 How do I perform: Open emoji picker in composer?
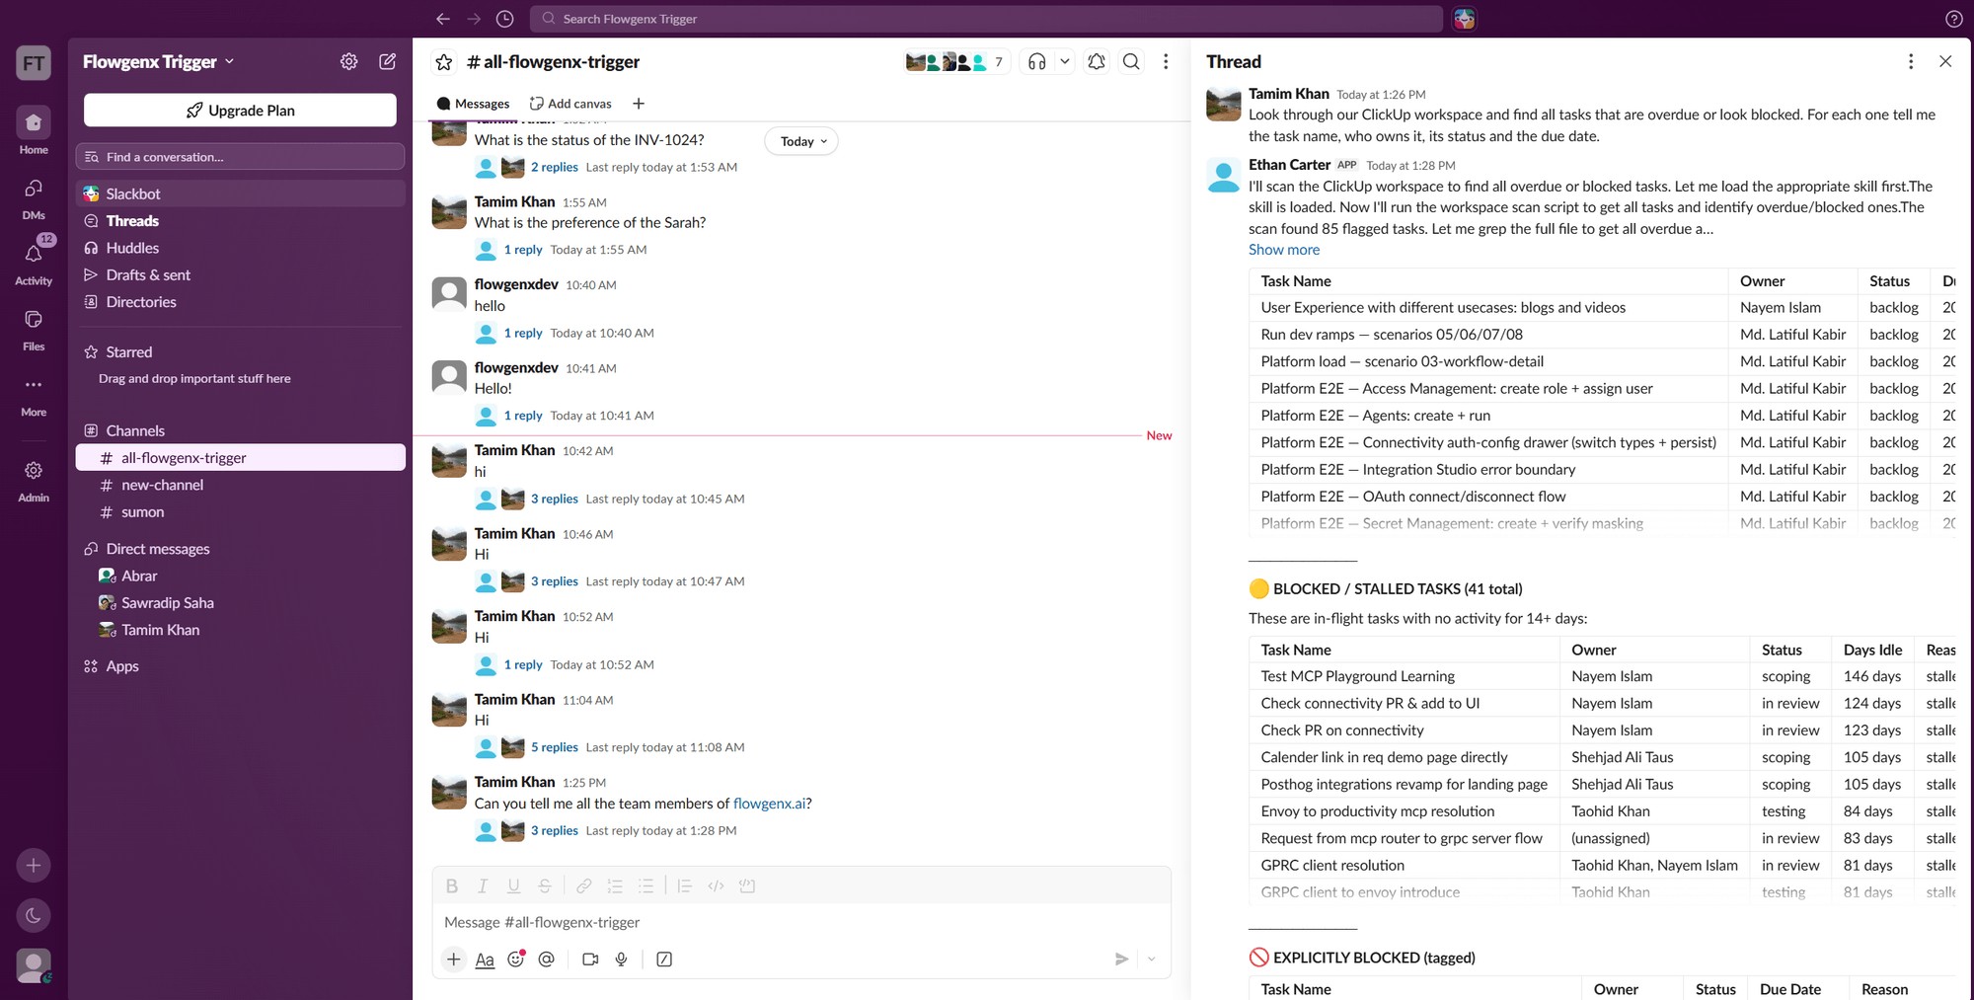(516, 960)
